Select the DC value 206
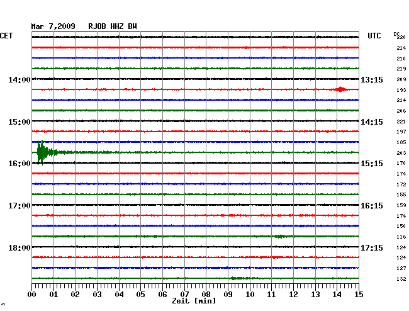 (401, 111)
